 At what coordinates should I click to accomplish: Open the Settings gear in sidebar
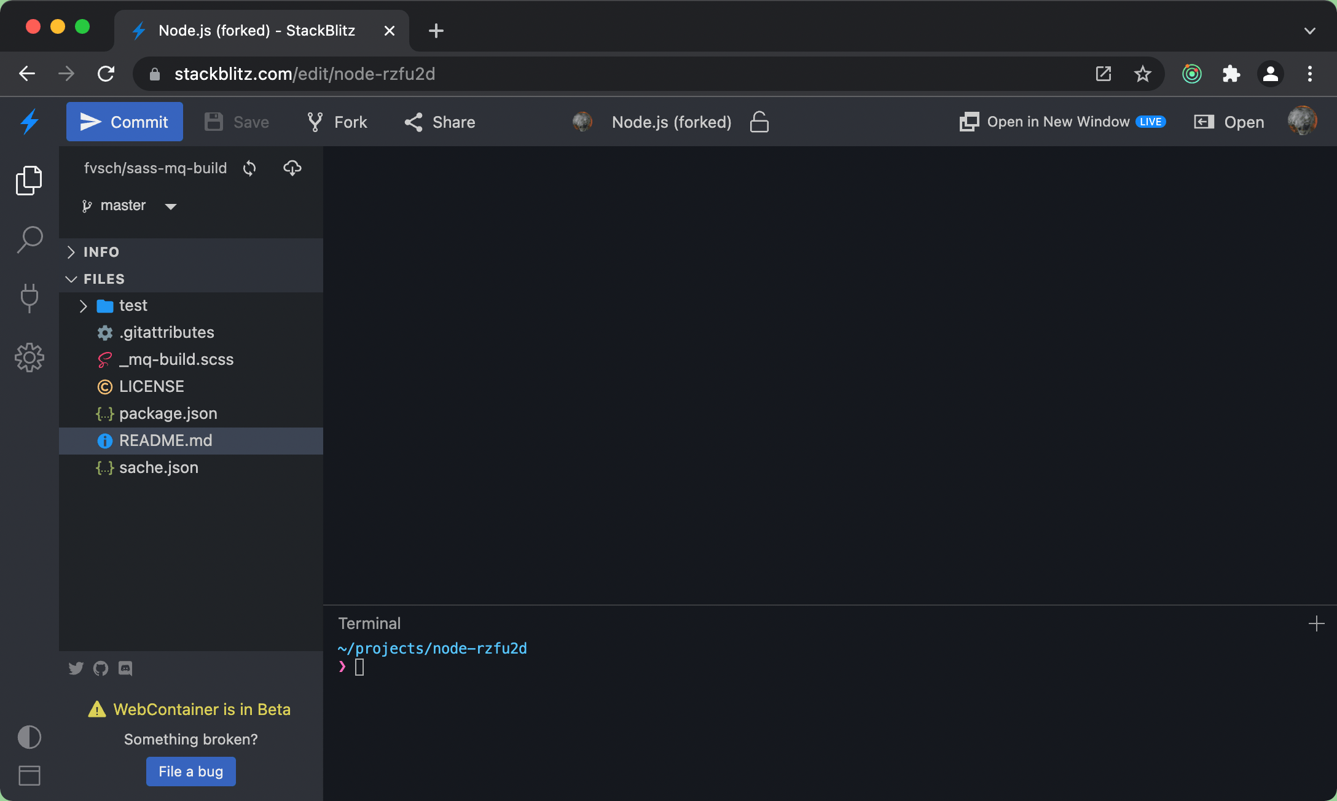pos(29,357)
